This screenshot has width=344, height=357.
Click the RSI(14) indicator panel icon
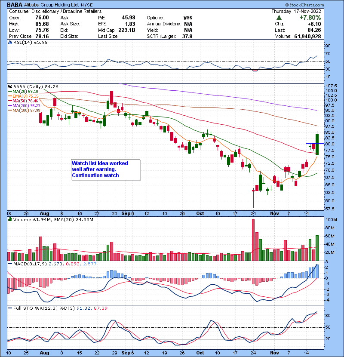pos(10,42)
